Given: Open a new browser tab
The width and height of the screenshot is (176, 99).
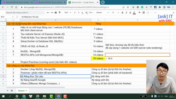Looking at the screenshot, I should tap(103, 2).
